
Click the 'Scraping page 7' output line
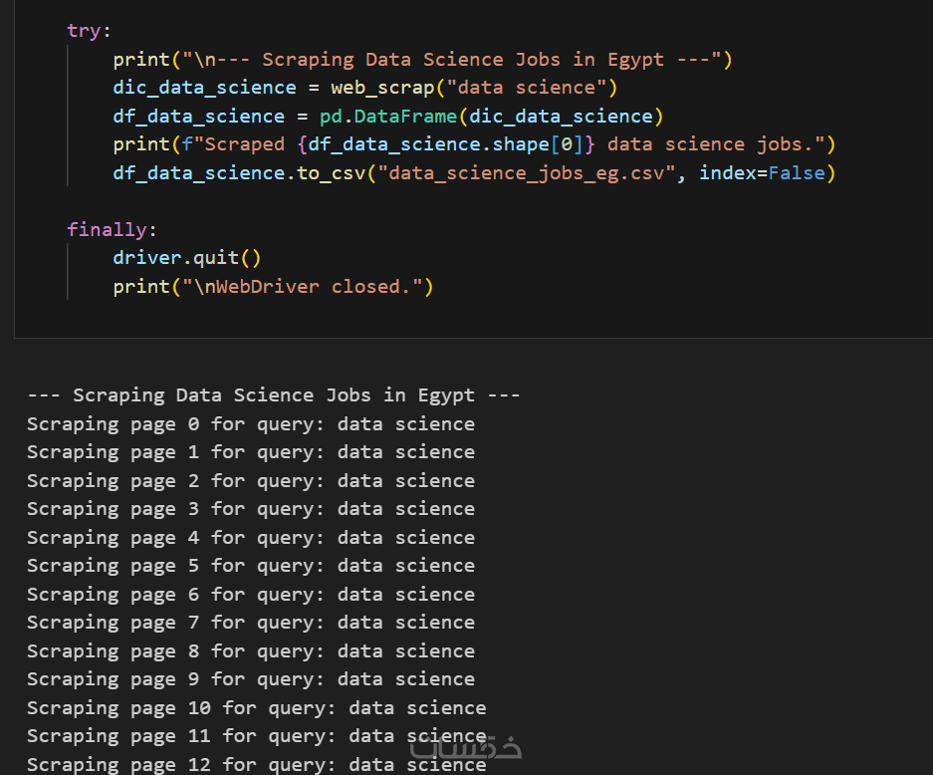[x=251, y=623]
